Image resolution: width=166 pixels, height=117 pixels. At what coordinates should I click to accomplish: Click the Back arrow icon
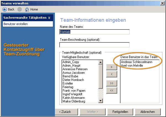[4, 9]
